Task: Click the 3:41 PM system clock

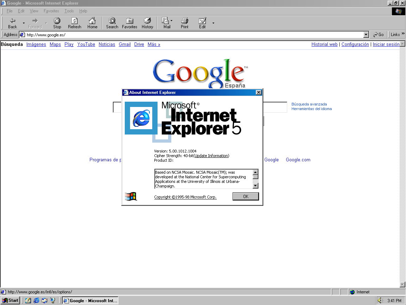Action: [394, 301]
